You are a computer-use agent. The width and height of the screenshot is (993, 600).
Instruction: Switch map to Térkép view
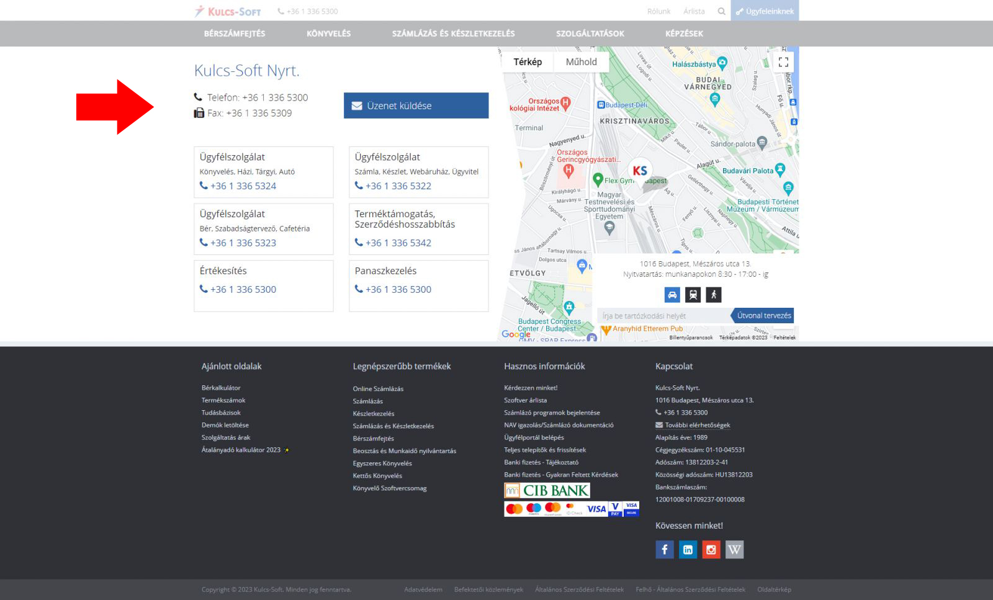(528, 62)
